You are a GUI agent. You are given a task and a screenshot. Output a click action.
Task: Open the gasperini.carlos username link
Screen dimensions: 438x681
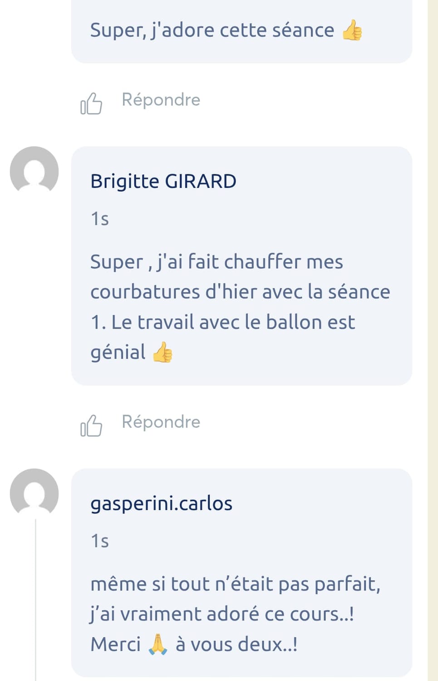pyautogui.click(x=161, y=503)
